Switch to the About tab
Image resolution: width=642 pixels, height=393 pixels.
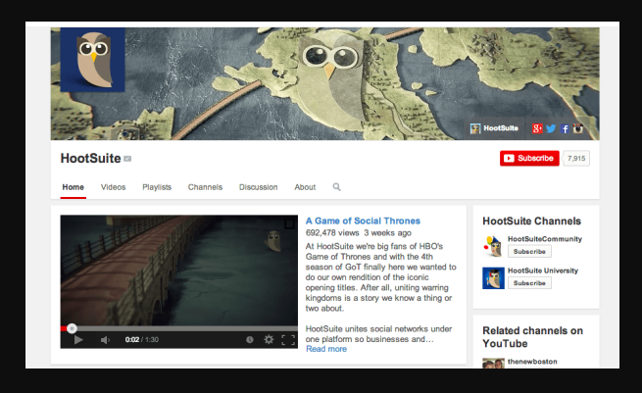click(x=305, y=187)
